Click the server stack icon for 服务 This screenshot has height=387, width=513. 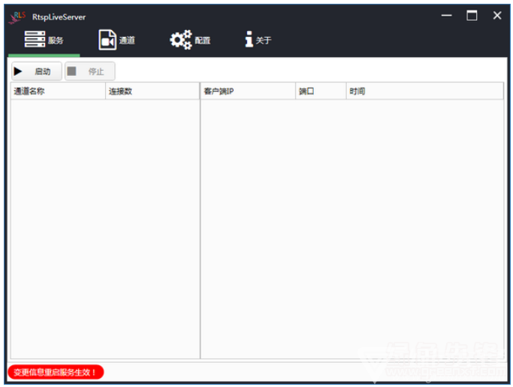point(35,39)
